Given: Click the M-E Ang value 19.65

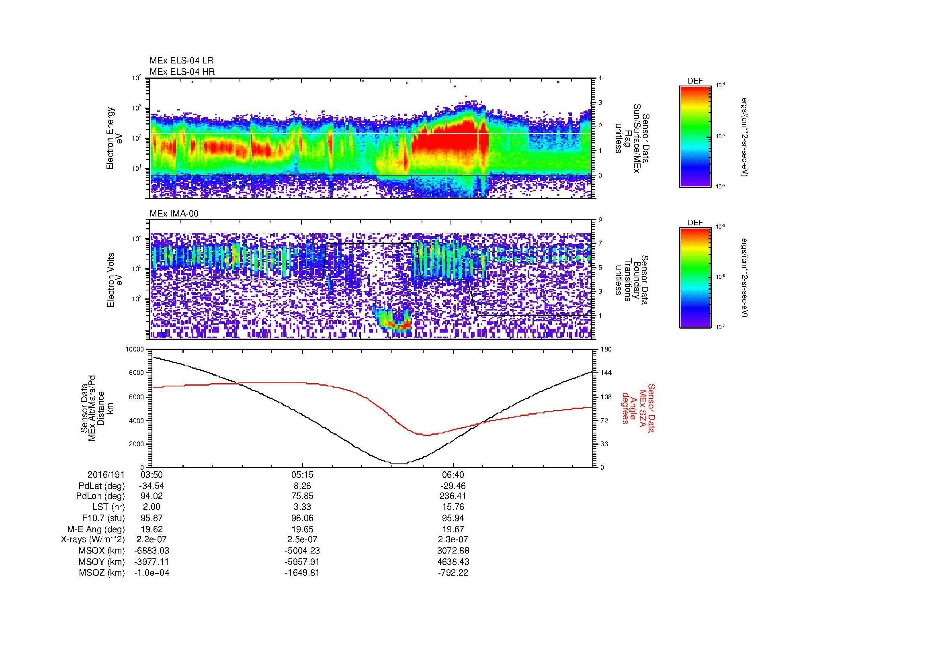Looking at the screenshot, I should click(303, 529).
